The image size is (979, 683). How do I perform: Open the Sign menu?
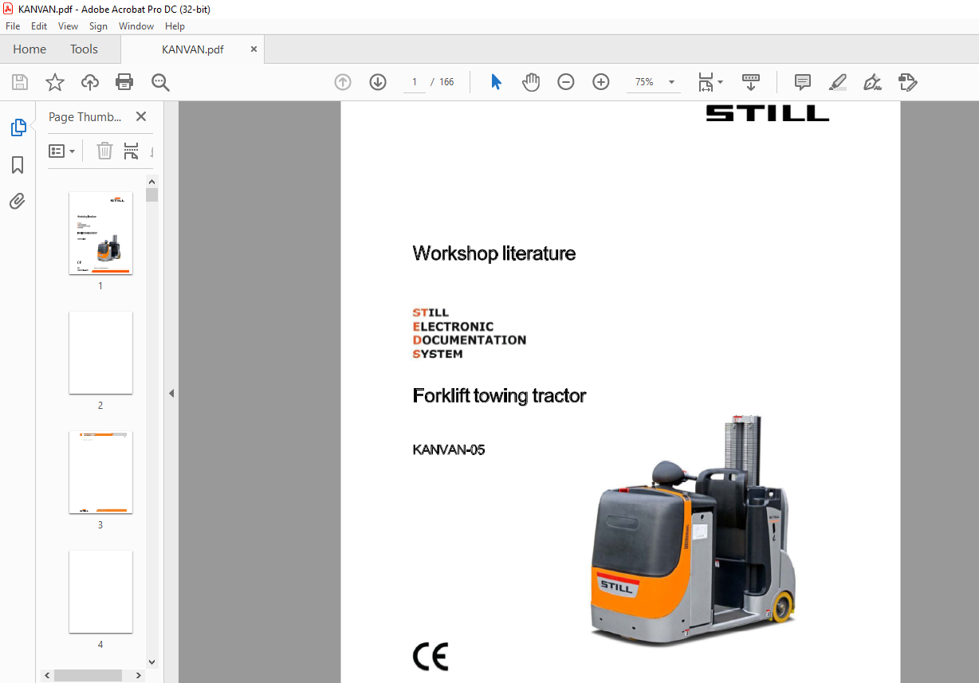98,26
